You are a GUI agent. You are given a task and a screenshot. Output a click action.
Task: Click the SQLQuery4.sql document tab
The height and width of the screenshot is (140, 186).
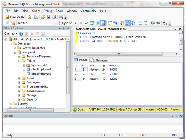pos(102,29)
